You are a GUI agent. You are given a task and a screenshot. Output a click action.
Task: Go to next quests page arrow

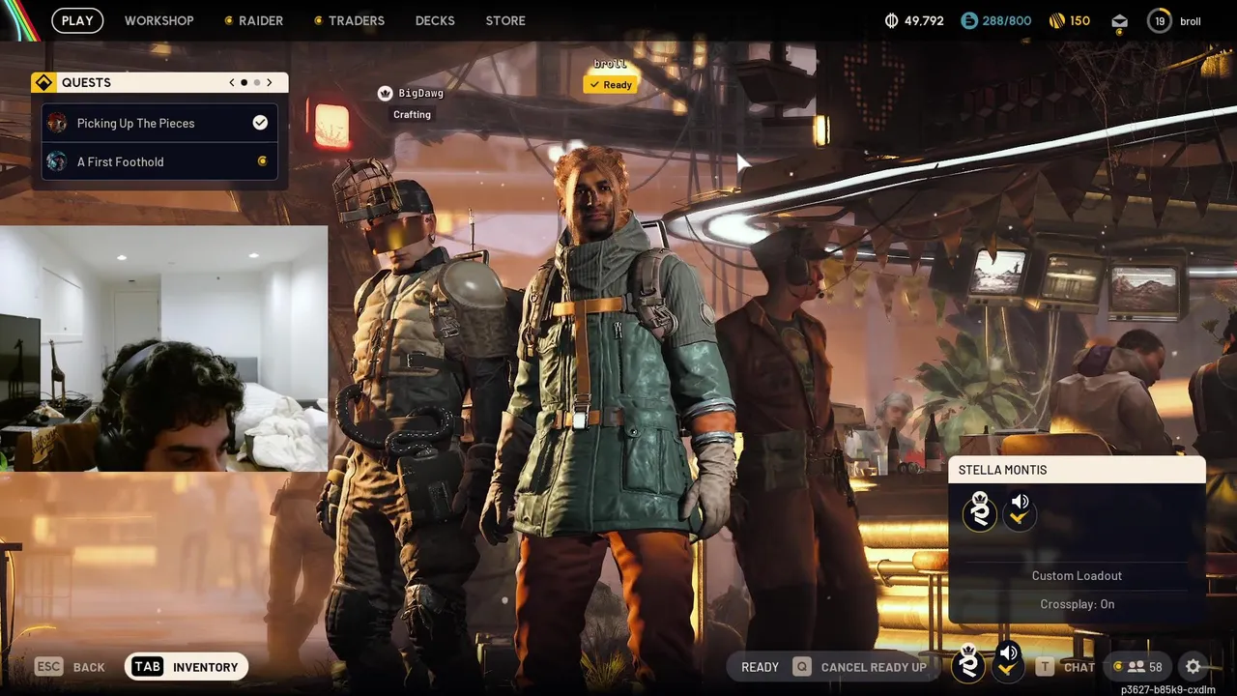pos(270,83)
